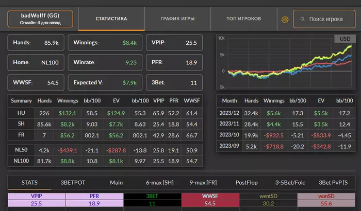Click the Winrate 9.23 stat box
This screenshot has width=361, height=211.
pos(105,62)
